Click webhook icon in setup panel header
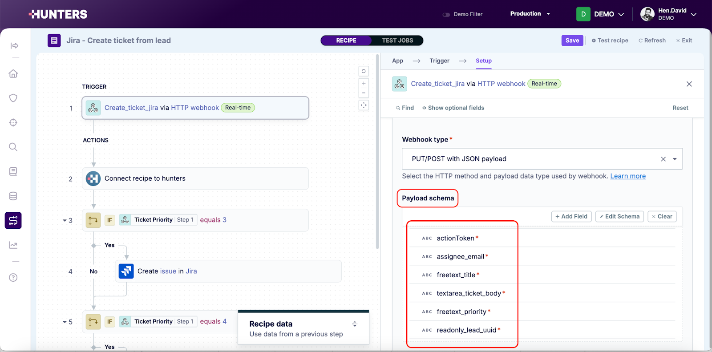 click(x=400, y=84)
